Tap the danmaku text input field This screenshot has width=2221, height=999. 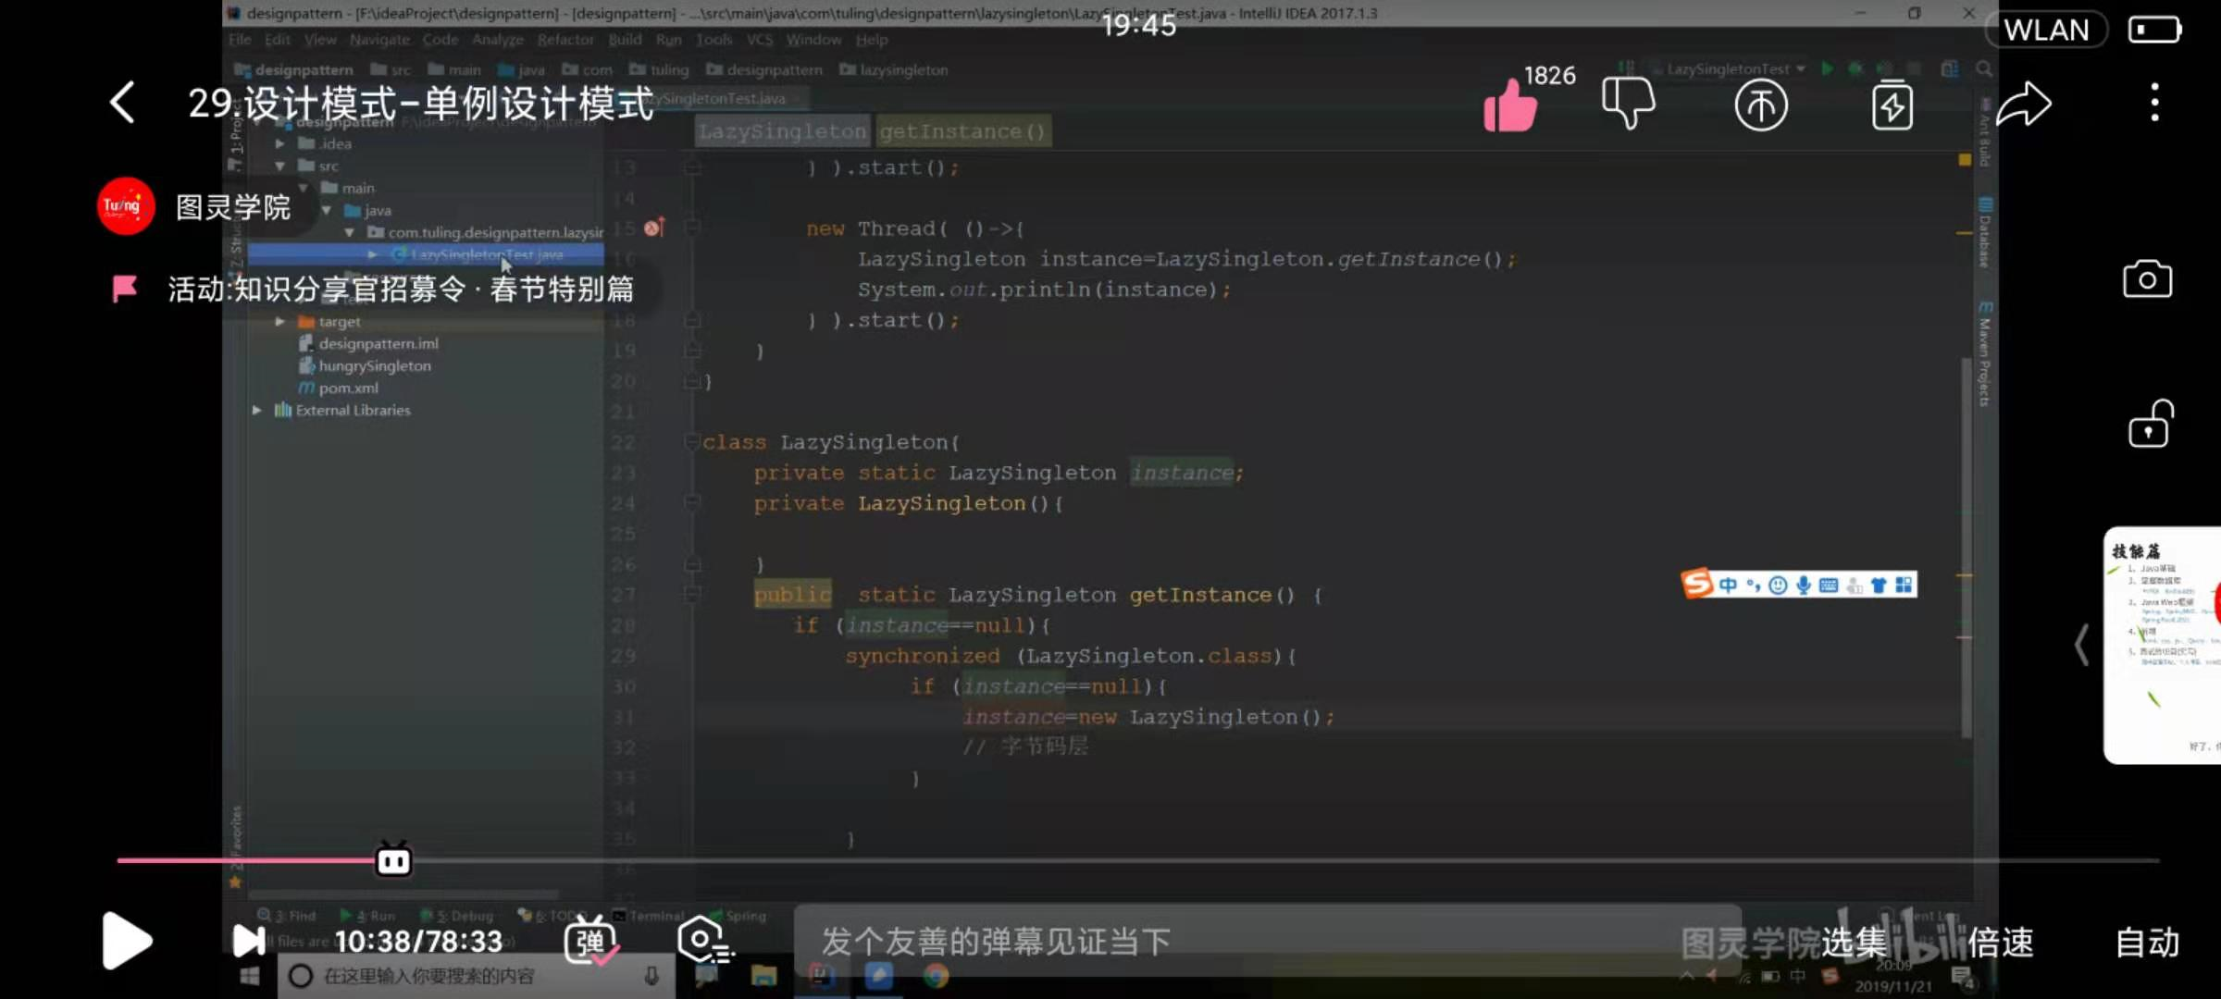[x=1268, y=942]
